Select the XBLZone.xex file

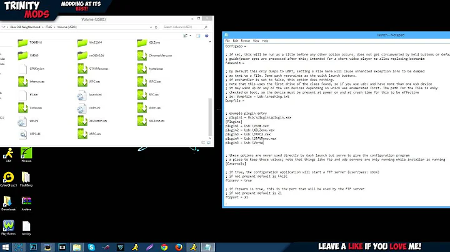[x=151, y=121]
